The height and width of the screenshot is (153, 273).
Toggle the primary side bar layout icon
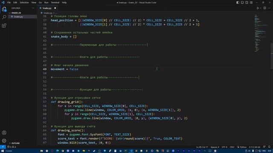click(x=238, y=3)
